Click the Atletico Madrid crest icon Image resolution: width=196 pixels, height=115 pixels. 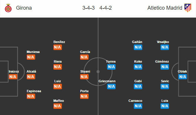pyautogui.click(x=188, y=8)
